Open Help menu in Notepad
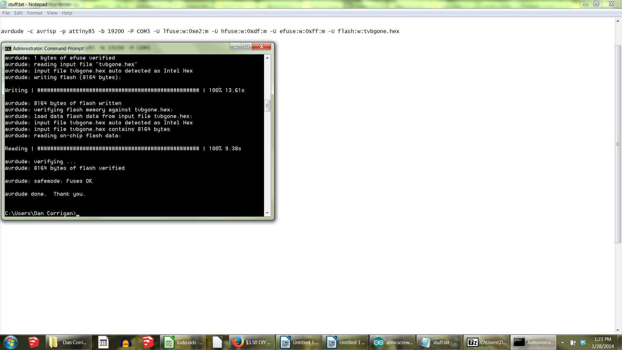This screenshot has width=622, height=350. tap(67, 13)
